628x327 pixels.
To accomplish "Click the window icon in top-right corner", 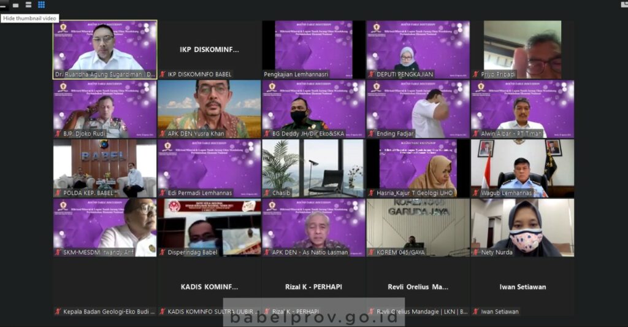I will point(624,4).
